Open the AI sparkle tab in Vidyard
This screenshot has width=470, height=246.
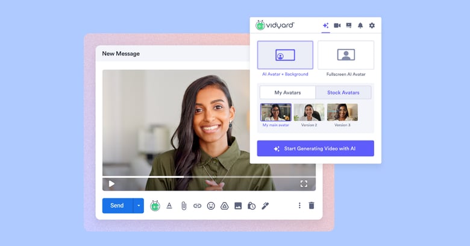point(325,25)
